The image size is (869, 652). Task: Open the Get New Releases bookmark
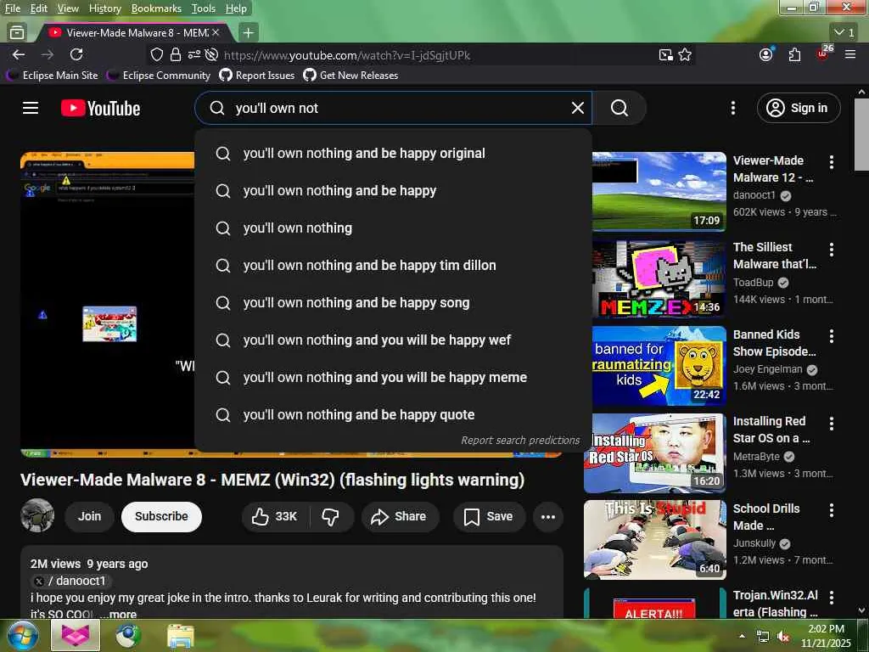coord(350,76)
